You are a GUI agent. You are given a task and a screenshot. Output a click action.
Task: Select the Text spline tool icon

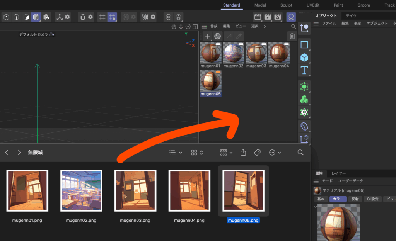pyautogui.click(x=304, y=71)
